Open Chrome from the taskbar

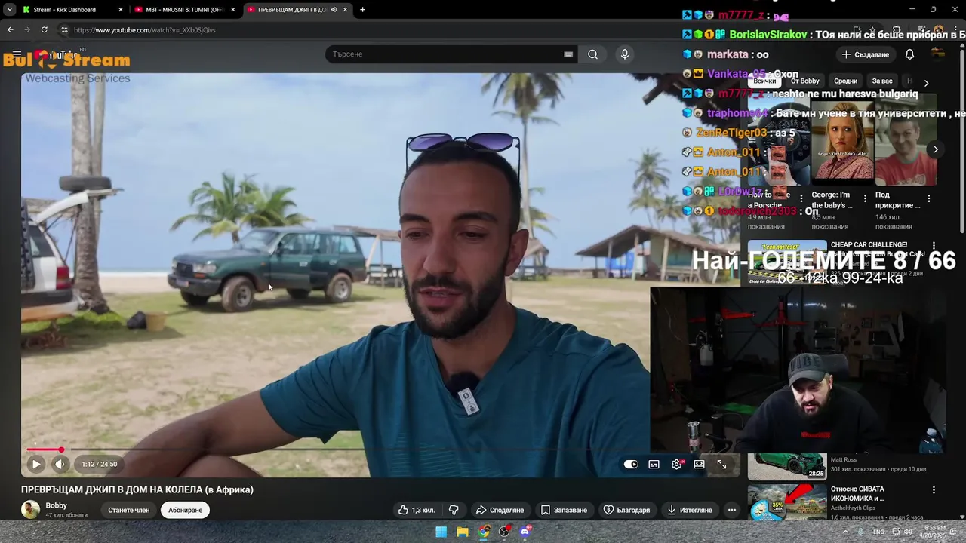[484, 532]
